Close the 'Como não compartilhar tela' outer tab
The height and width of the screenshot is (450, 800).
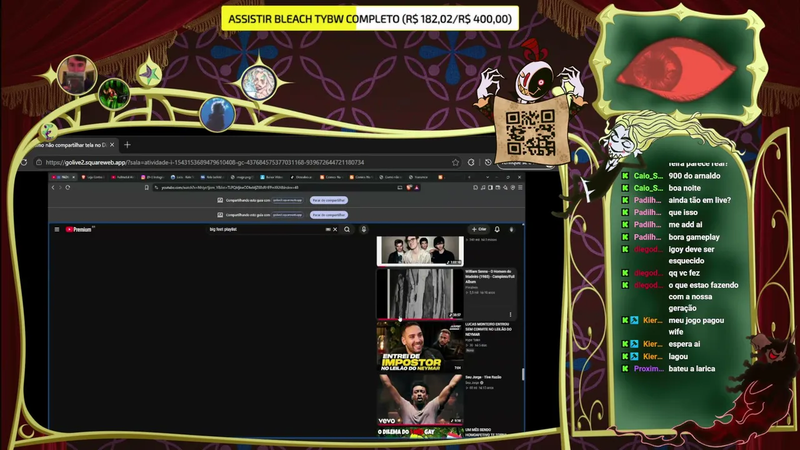pos(112,145)
